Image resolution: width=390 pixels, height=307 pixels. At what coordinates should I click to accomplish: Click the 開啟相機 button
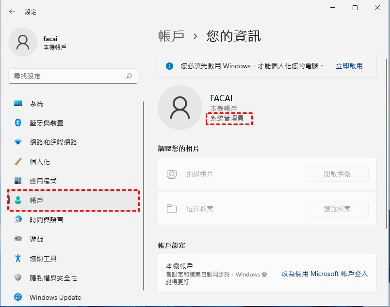(x=337, y=174)
